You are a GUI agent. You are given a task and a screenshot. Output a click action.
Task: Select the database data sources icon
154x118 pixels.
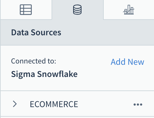(x=77, y=10)
